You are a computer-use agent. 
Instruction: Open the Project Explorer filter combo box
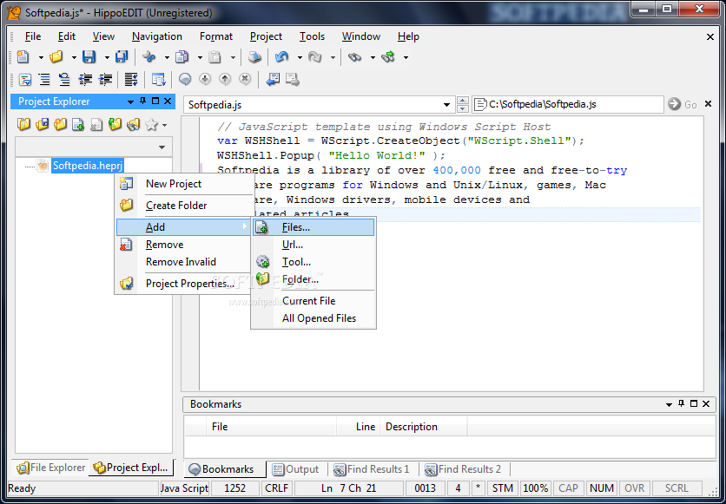coord(94,147)
